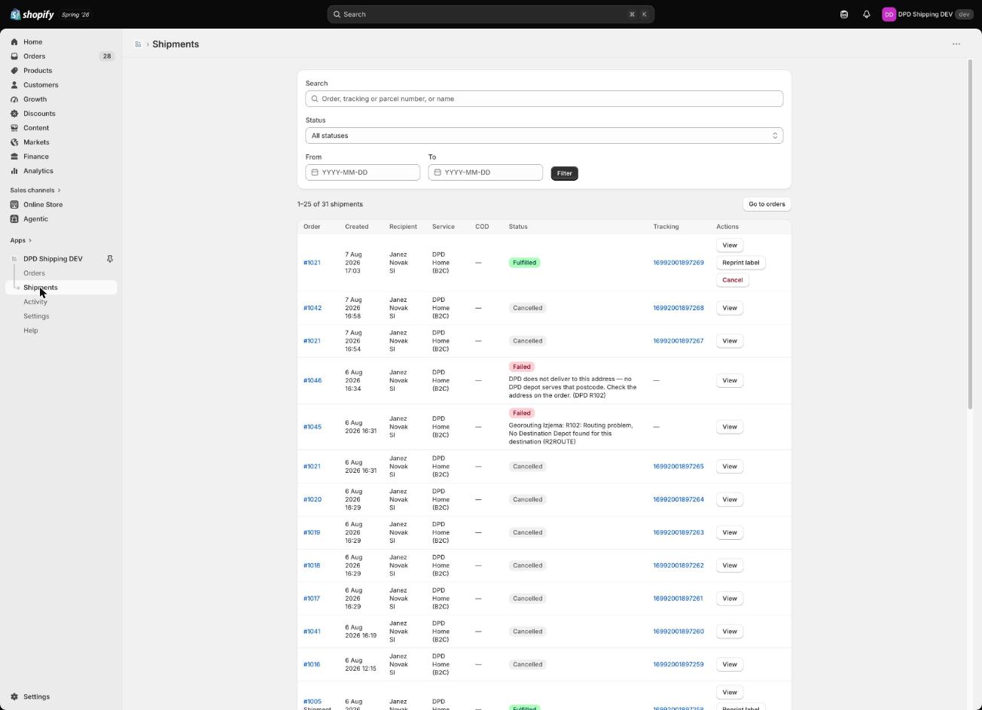Viewport: 982px width, 710px height.
Task: Open the DD store avatar icon
Action: pos(889,14)
